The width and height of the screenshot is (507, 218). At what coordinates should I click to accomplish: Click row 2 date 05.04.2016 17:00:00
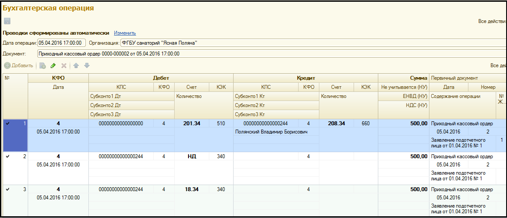tap(58, 165)
